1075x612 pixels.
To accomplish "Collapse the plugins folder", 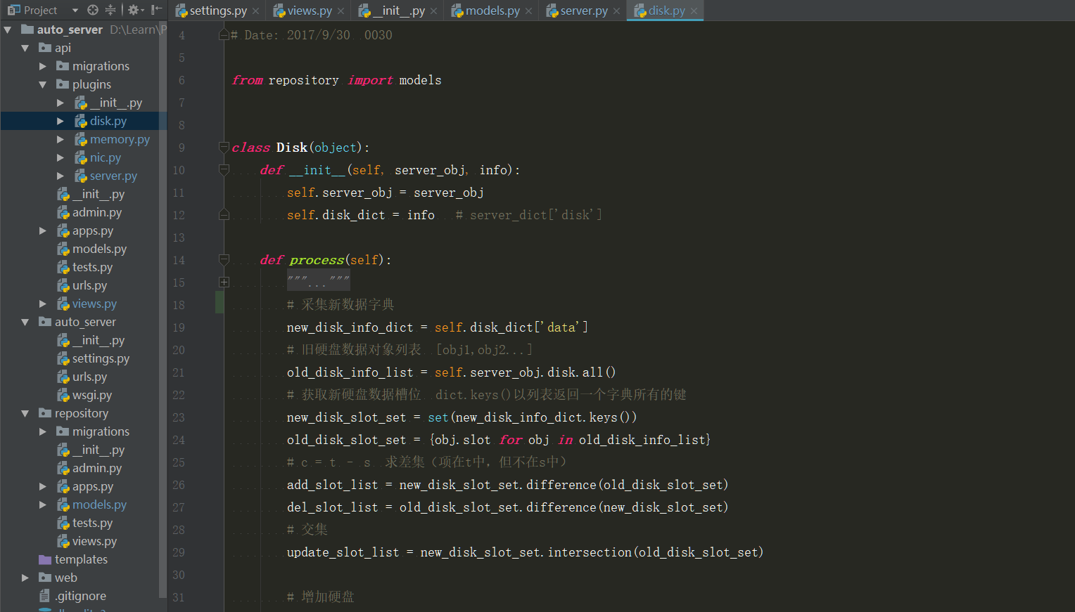I will 43,84.
